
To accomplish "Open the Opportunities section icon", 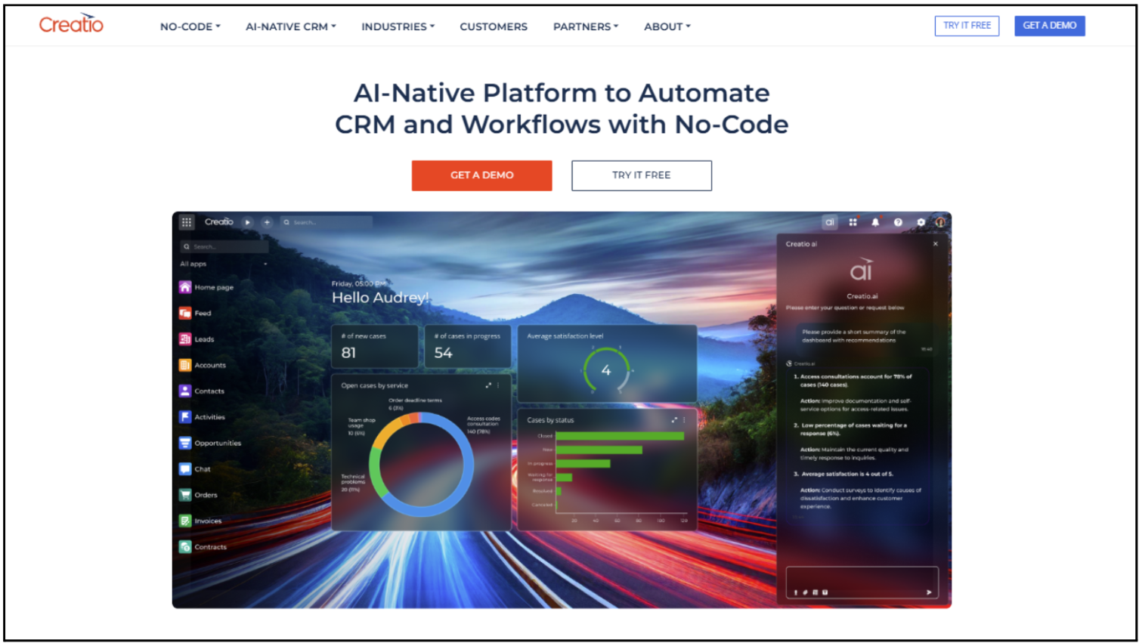I will click(x=185, y=443).
